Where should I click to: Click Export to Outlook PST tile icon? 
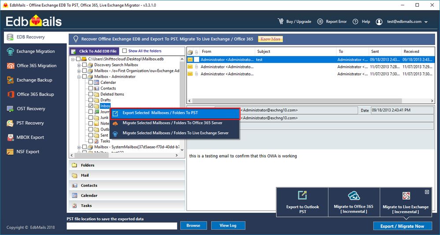[302, 195]
